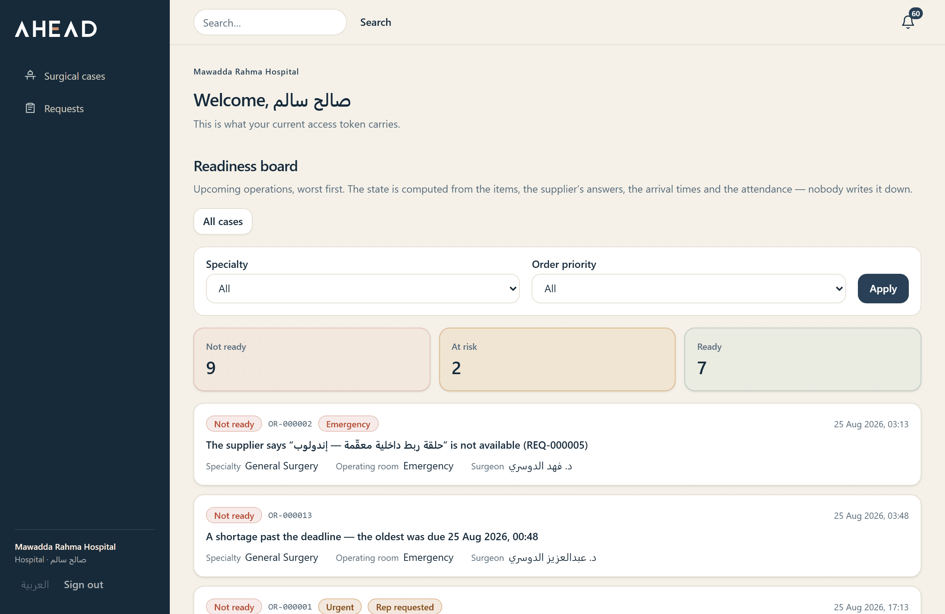Click the Requests clipboard icon
Screen dimensions: 945x614
click(30, 108)
